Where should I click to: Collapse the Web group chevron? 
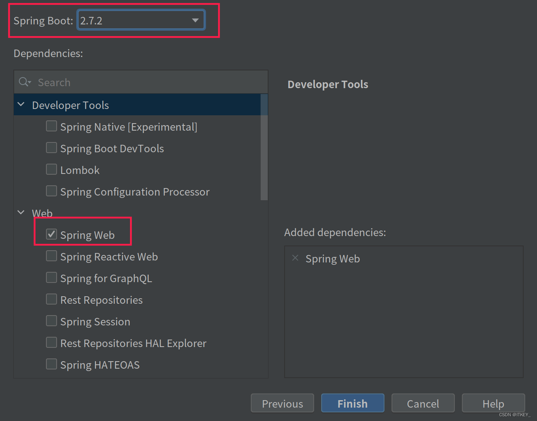(x=21, y=212)
